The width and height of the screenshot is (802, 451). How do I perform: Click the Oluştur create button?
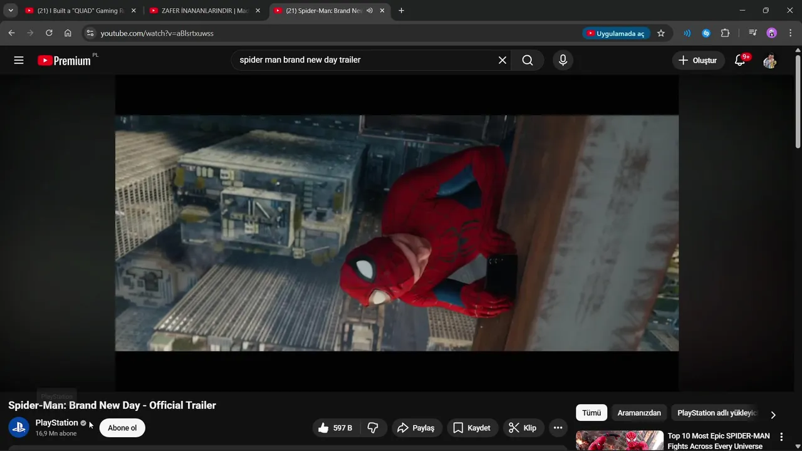(x=697, y=60)
